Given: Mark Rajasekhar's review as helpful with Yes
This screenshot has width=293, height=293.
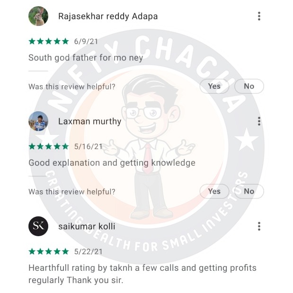Looking at the screenshot, I should pos(214,86).
